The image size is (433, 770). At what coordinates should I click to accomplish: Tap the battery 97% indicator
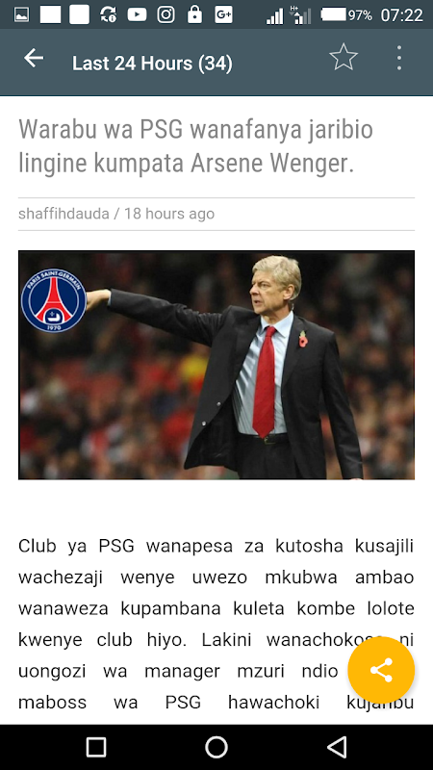(346, 15)
